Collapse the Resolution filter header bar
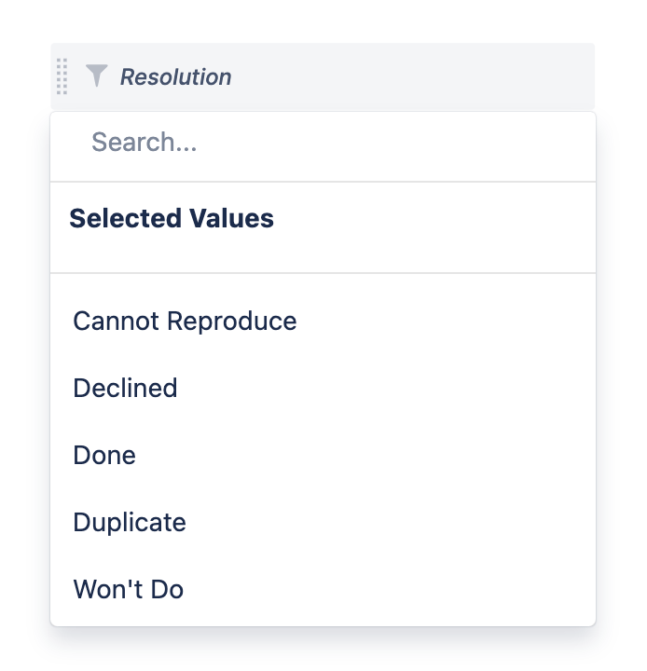The width and height of the screenshot is (647, 671). (323, 76)
